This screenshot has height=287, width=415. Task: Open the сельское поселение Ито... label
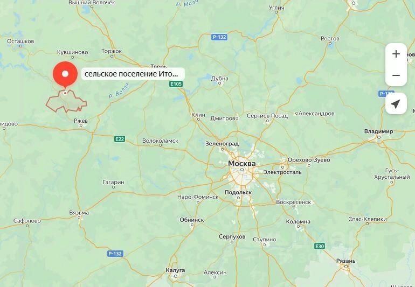click(x=133, y=74)
